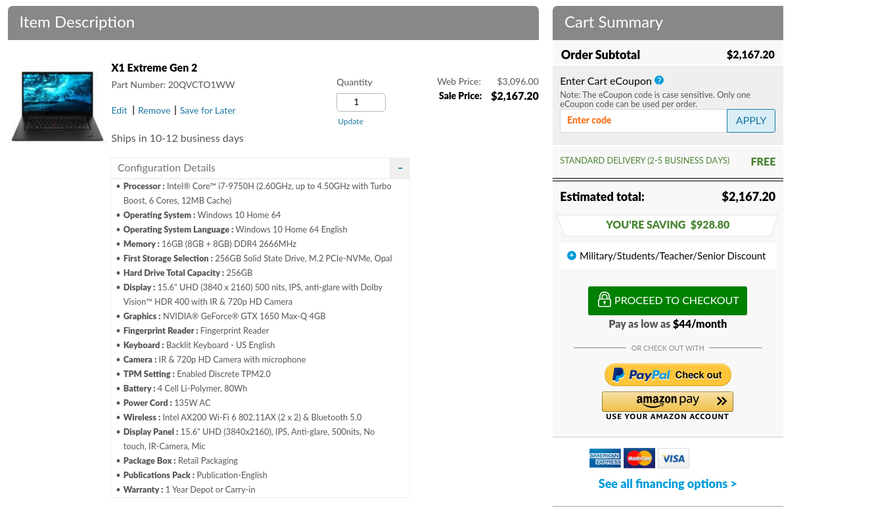The width and height of the screenshot is (895, 513).
Task: Click the Visa card icon
Action: coord(674,458)
